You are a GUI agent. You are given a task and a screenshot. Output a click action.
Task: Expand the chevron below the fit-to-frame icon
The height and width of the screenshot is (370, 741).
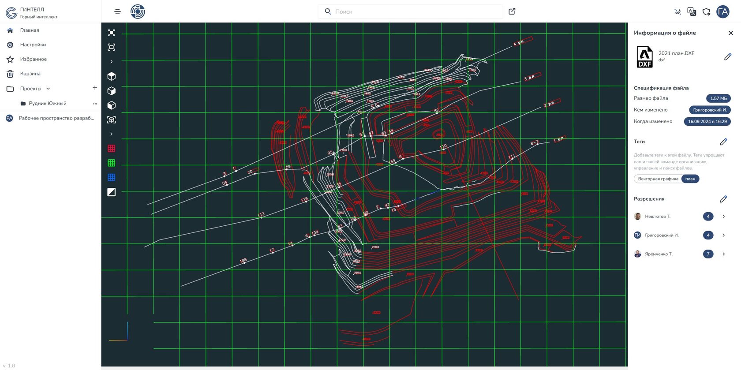click(x=112, y=62)
